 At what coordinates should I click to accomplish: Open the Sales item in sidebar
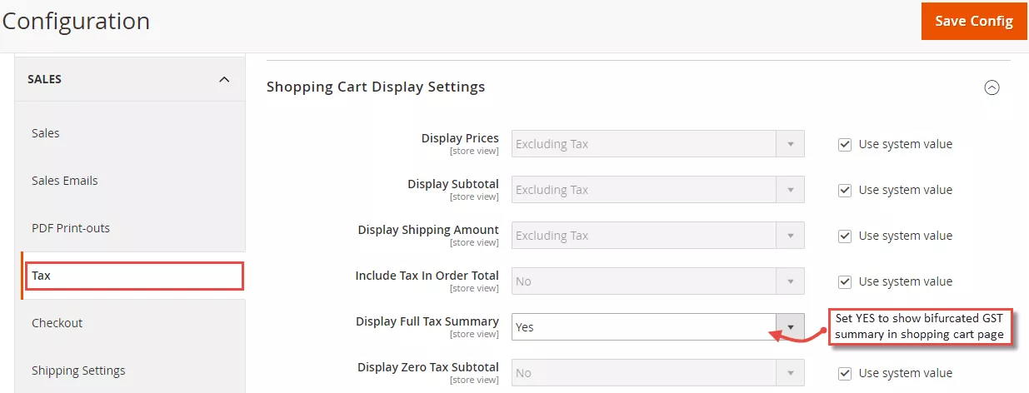pyautogui.click(x=46, y=133)
